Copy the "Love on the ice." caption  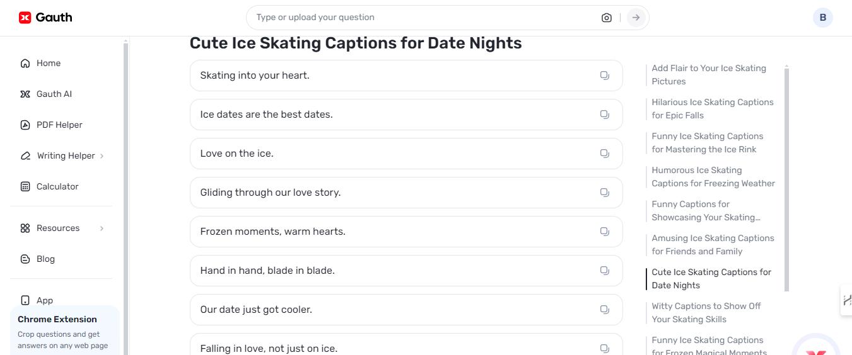pyautogui.click(x=604, y=154)
